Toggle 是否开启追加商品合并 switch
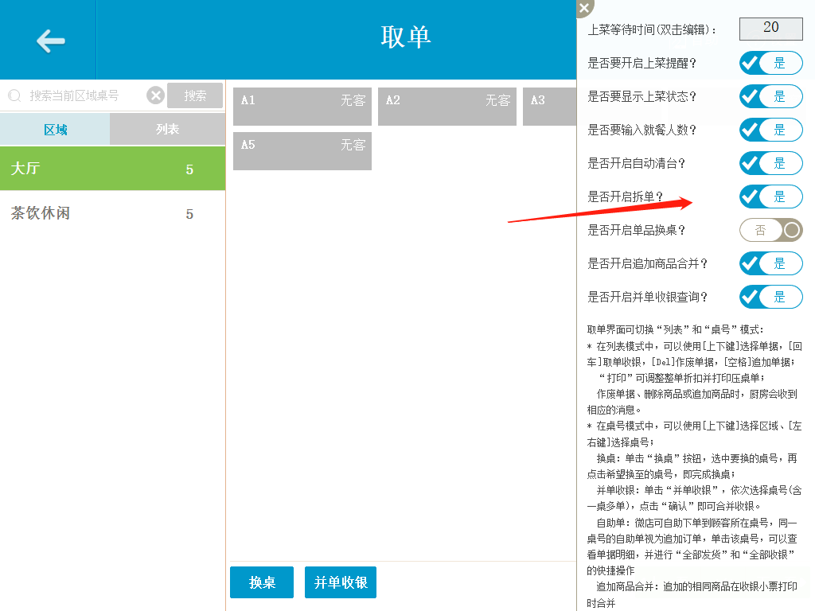 tap(770, 263)
